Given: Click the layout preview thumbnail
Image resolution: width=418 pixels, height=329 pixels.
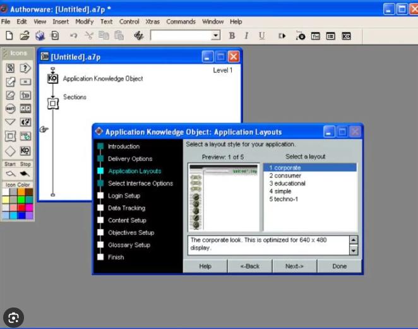Looking at the screenshot, I should [x=224, y=197].
